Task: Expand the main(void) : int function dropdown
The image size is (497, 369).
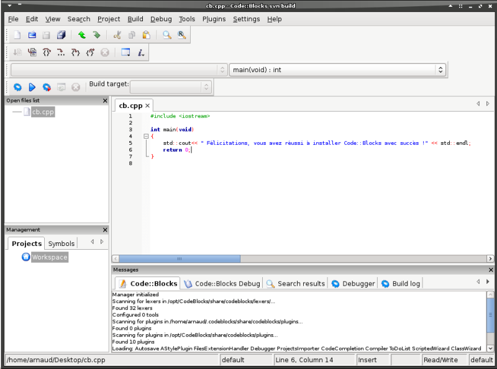Action: [440, 70]
